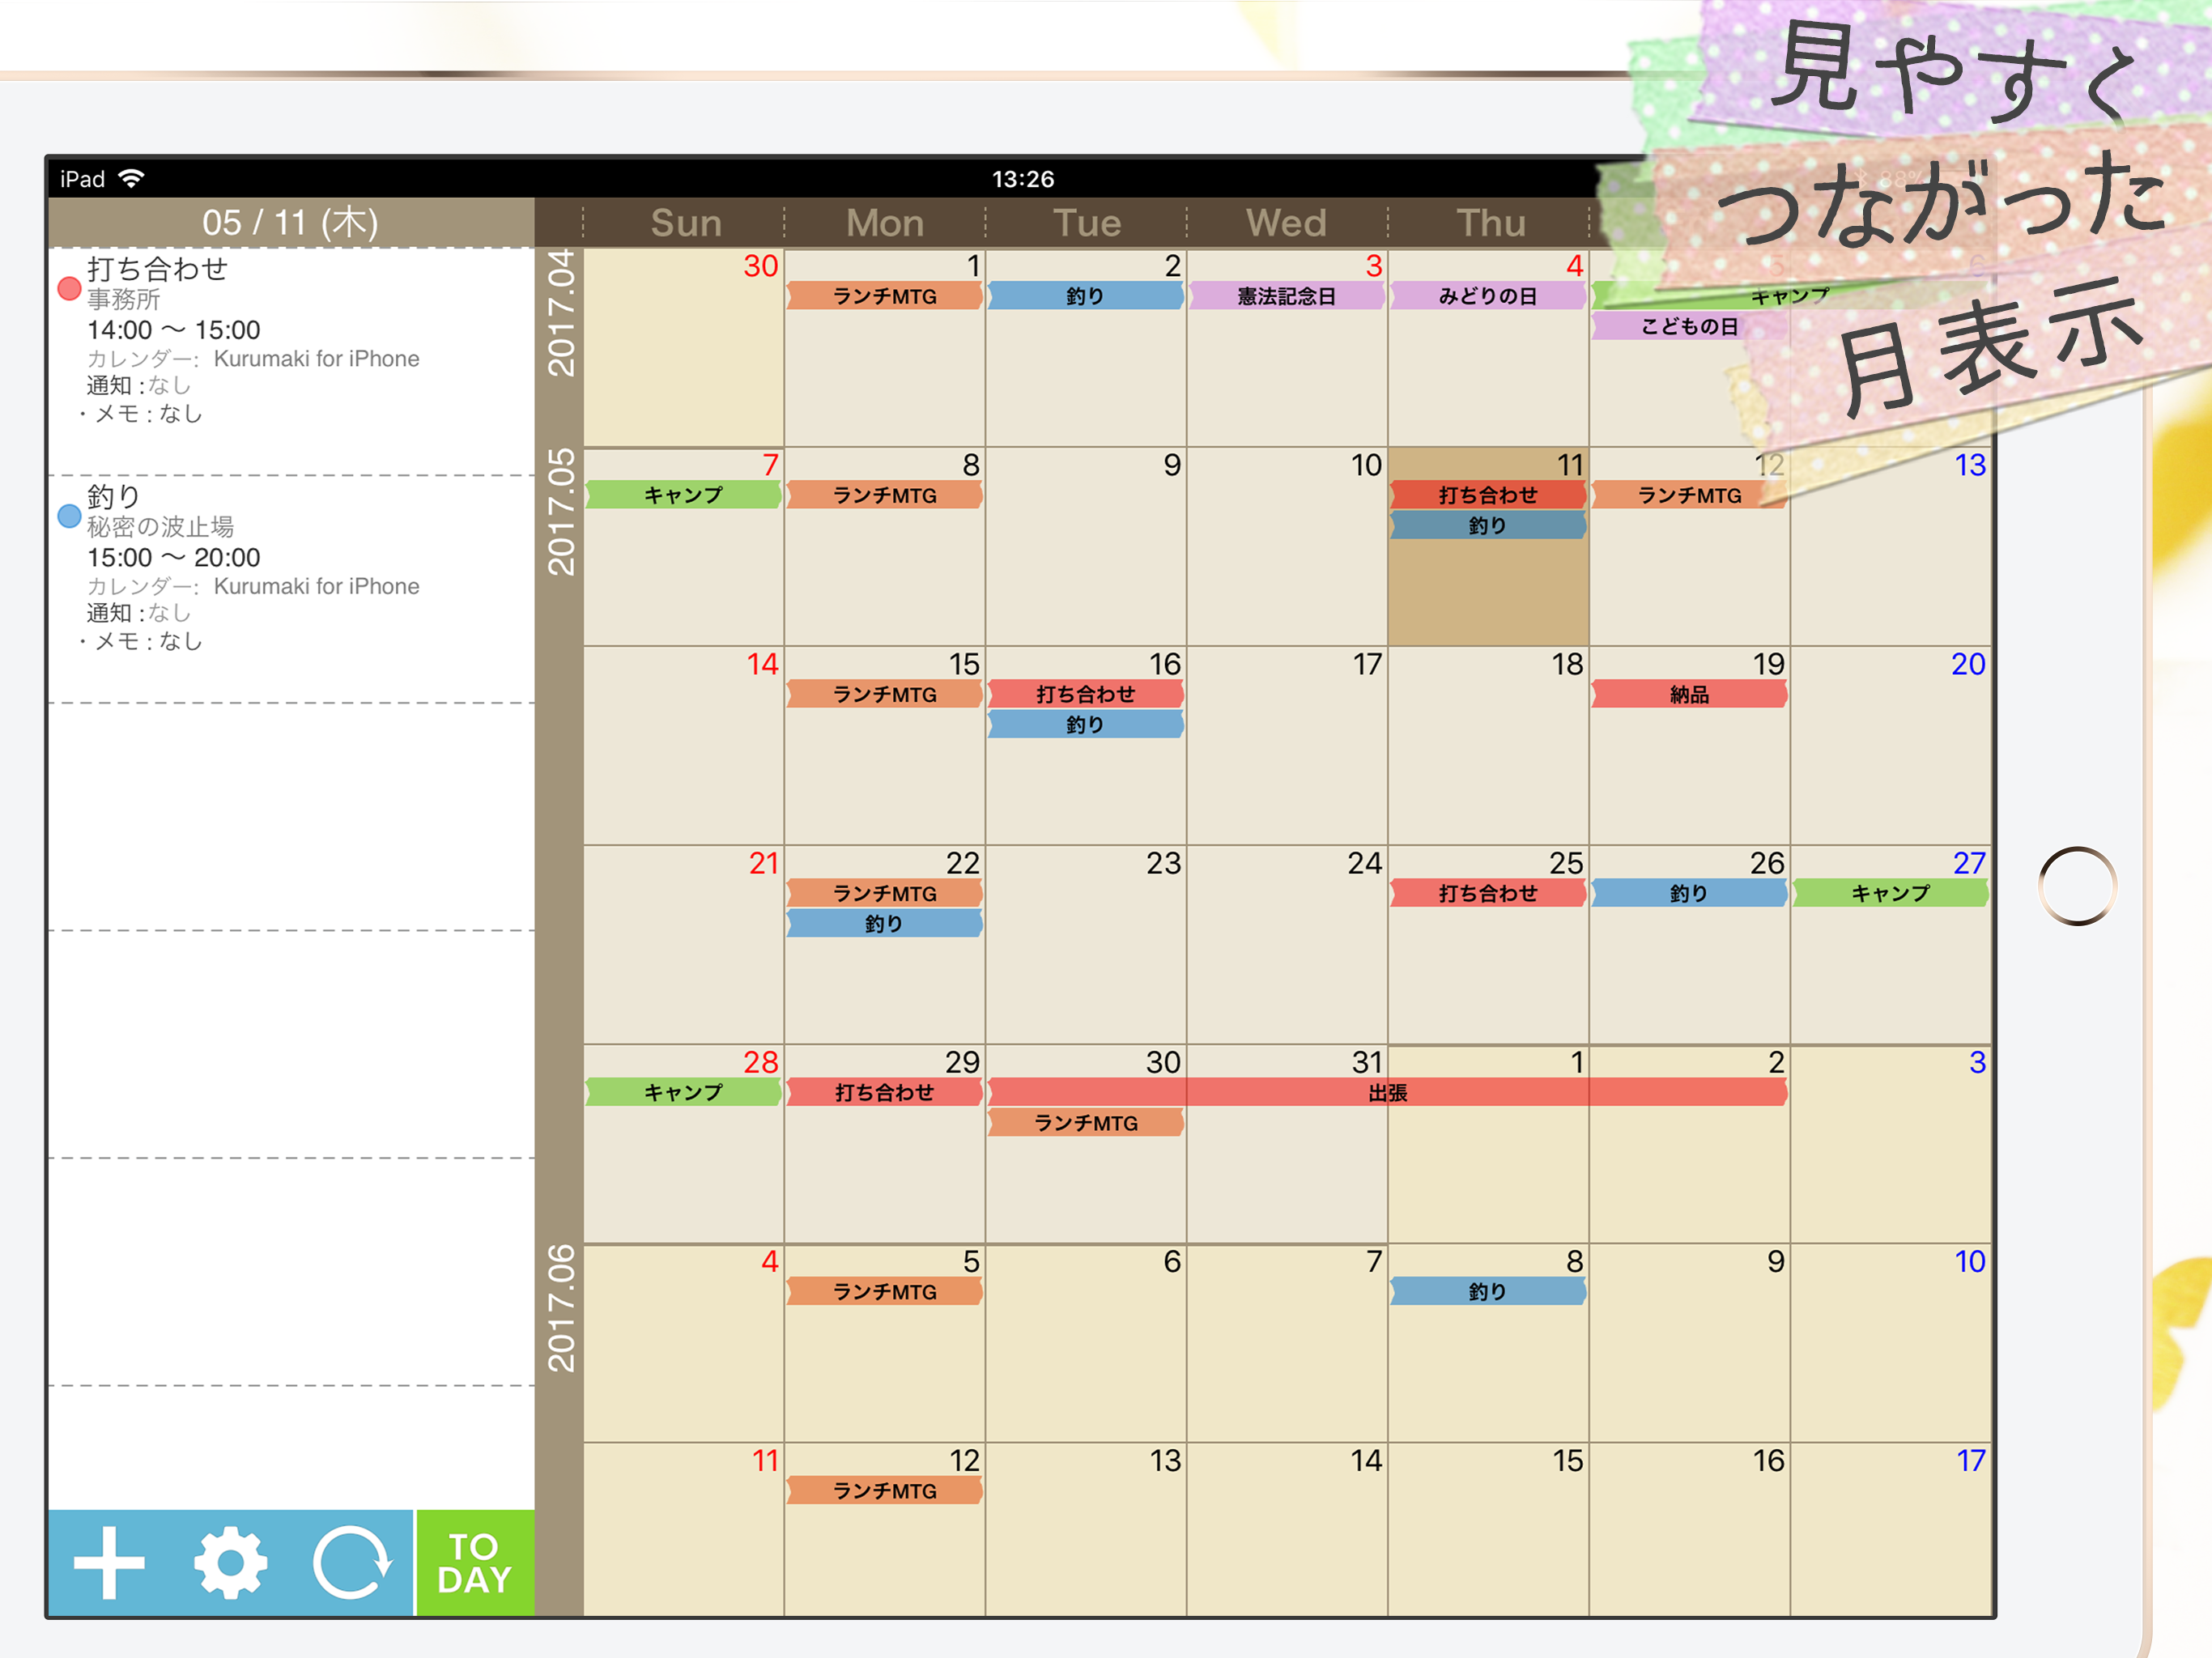Tap the Wed weekday column header
Image resolution: width=2212 pixels, height=1658 pixels.
pyautogui.click(x=1286, y=223)
